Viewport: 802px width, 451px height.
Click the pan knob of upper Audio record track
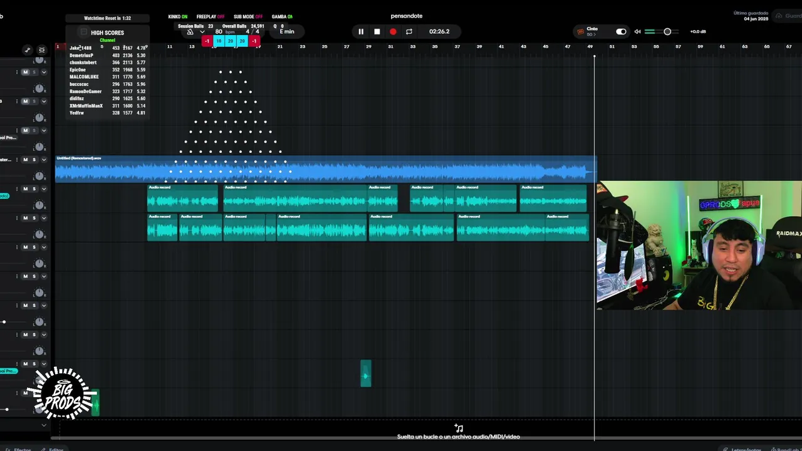(39, 205)
